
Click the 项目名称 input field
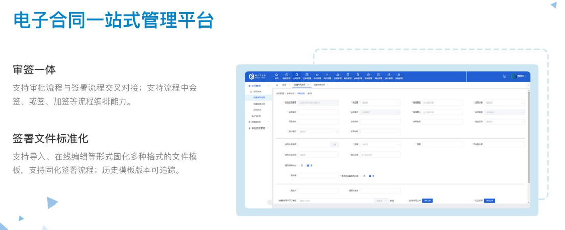[318, 122]
